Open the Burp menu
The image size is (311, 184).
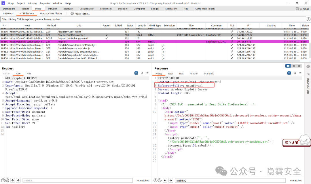click(x=11, y=3)
